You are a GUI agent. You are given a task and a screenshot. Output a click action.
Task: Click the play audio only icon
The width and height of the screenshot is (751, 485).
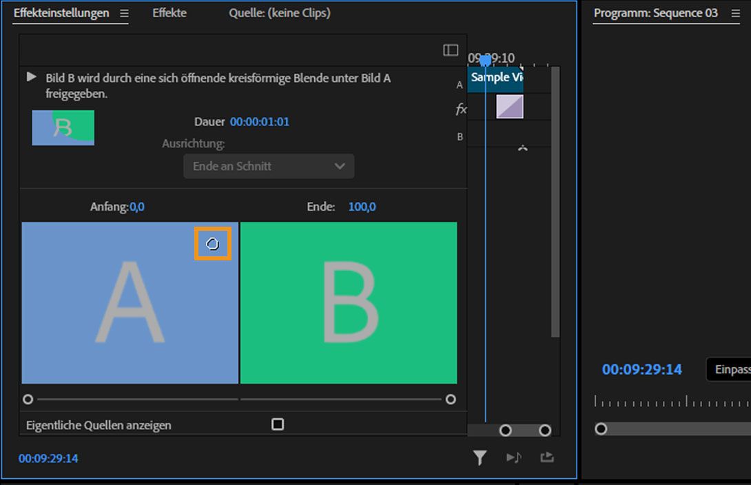tap(513, 457)
